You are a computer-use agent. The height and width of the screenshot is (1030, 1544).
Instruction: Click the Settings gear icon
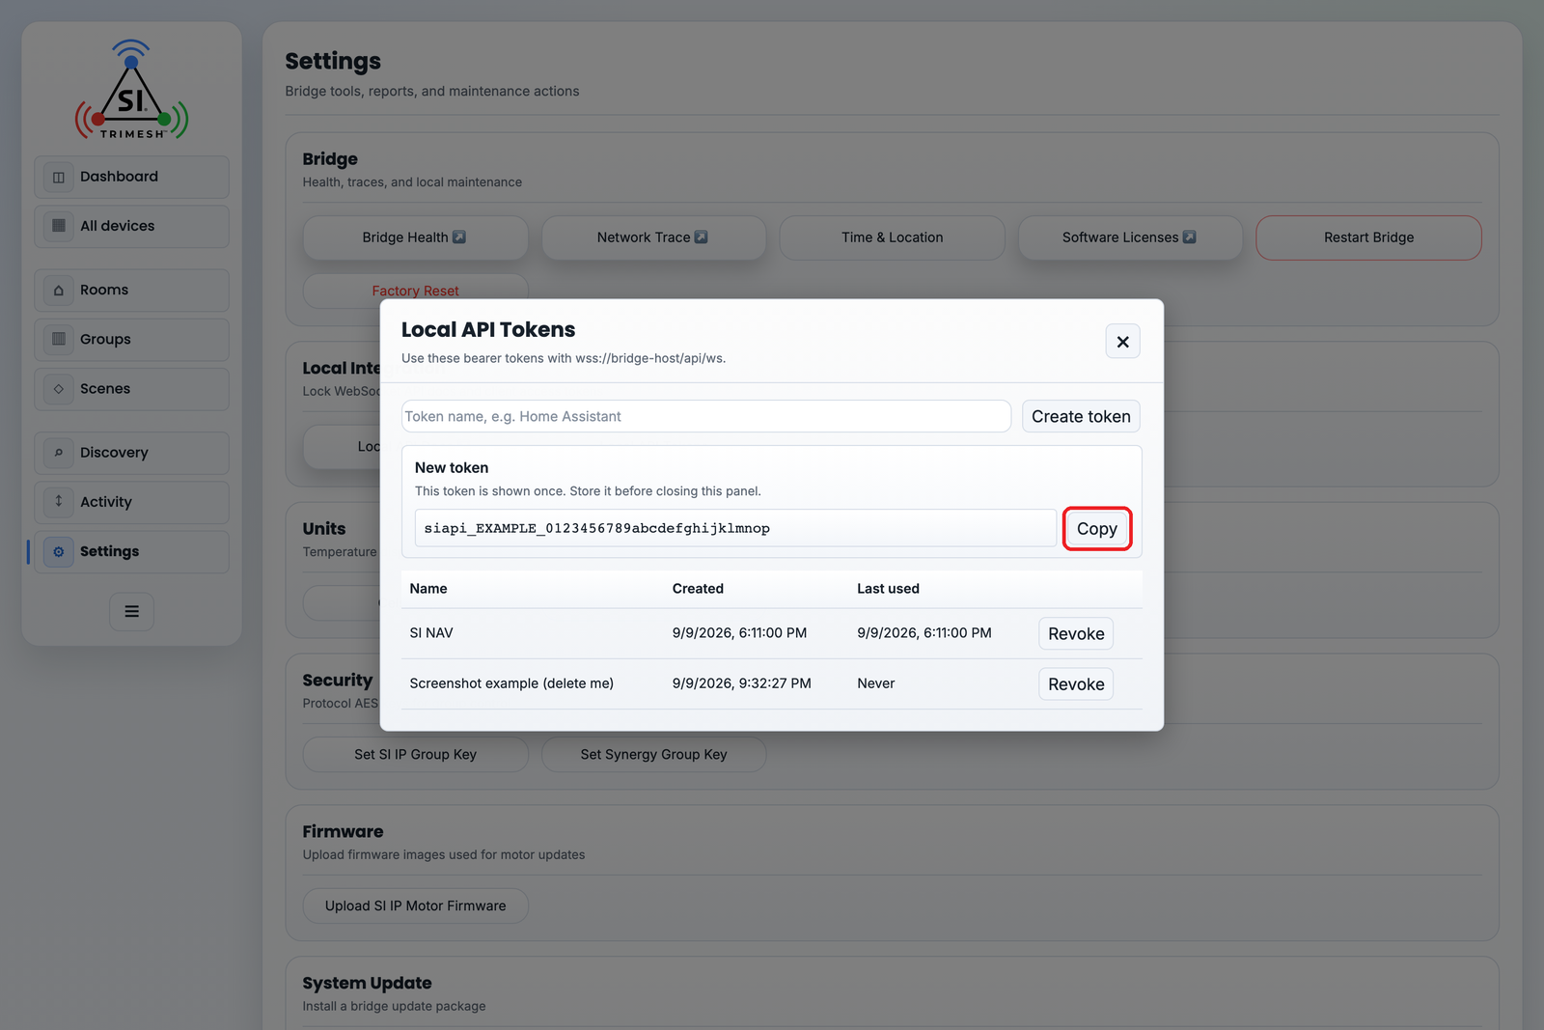tap(59, 551)
